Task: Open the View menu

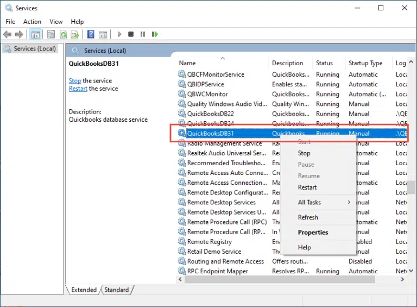Action: point(56,22)
